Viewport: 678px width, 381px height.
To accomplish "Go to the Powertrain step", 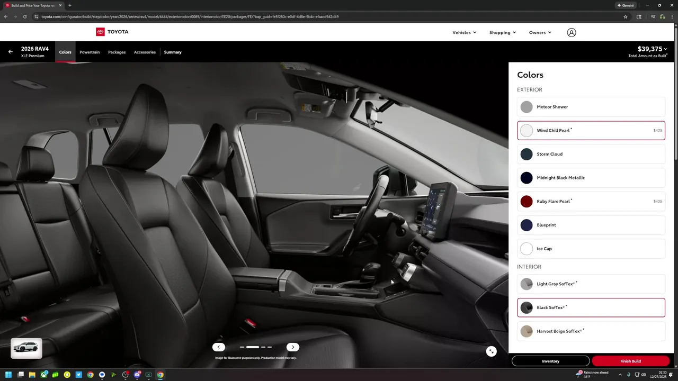I will point(90,52).
